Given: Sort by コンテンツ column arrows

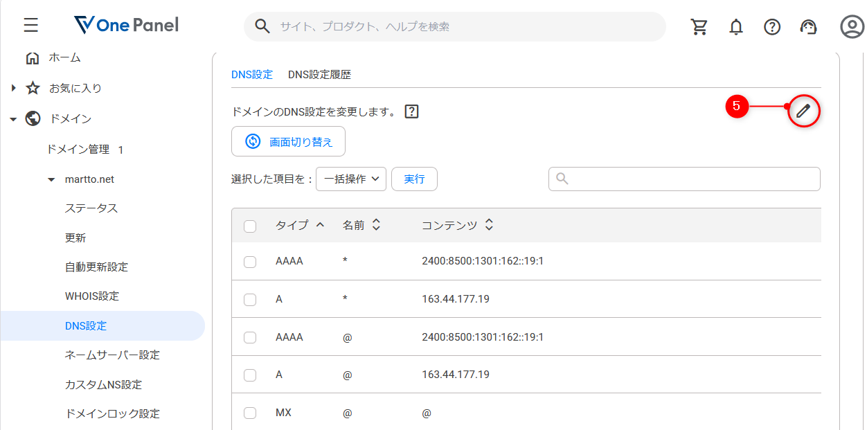Looking at the screenshot, I should click(488, 225).
